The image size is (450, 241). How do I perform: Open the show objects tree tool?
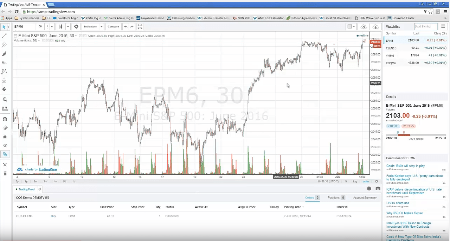(x=5, y=165)
